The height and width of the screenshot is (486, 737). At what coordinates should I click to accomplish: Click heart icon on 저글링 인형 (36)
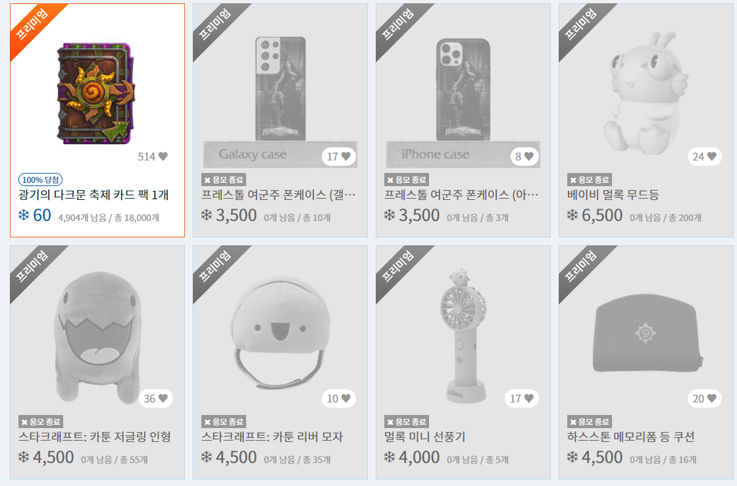click(163, 398)
